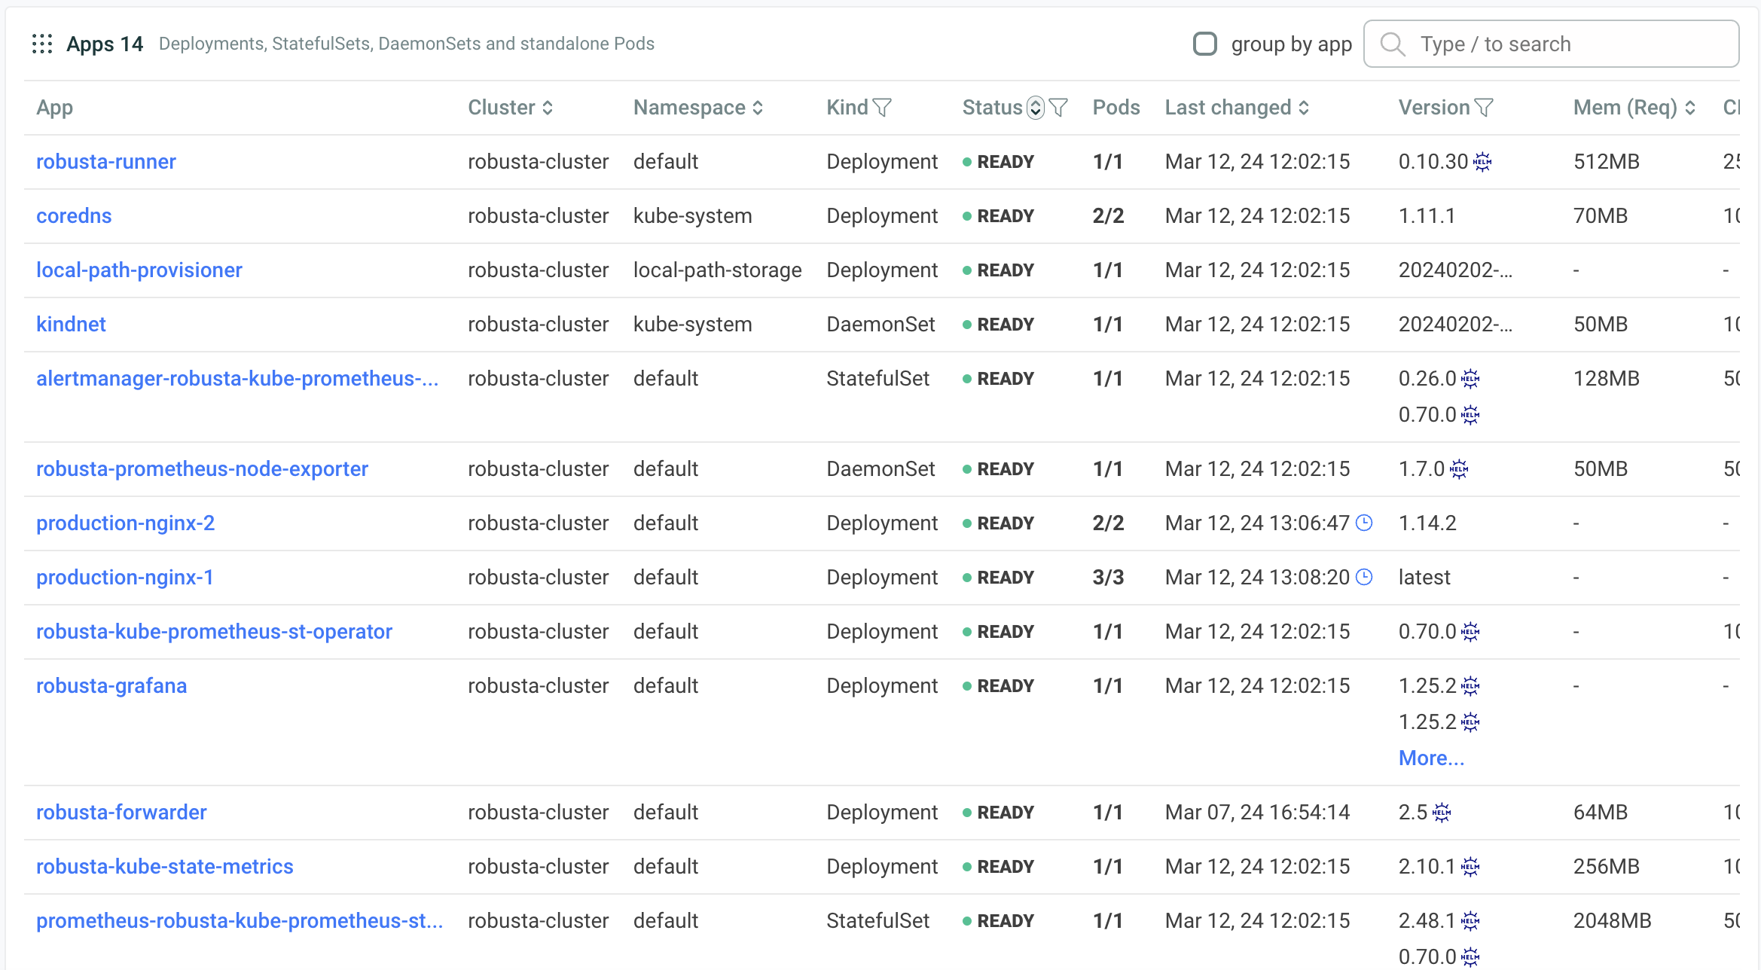Screen dimensions: 1761x970
Task: Click Helm icon in robusta-kube-prometheus-st-operator row
Action: click(x=1470, y=632)
